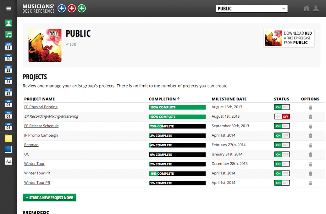The image size is (326, 214).
Task: Open the PUBLIC artist group dropdown
Action: pyautogui.click(x=251, y=8)
